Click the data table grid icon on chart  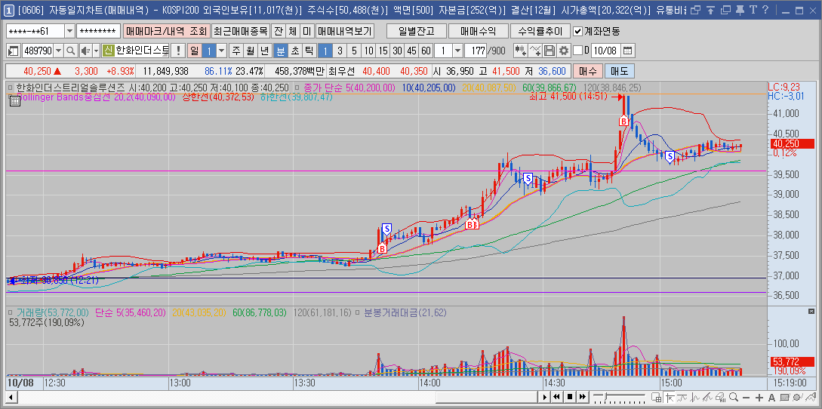14,102
